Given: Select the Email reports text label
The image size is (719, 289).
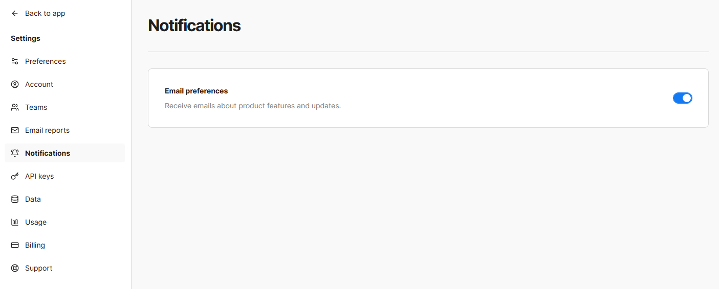Looking at the screenshot, I should tap(47, 130).
